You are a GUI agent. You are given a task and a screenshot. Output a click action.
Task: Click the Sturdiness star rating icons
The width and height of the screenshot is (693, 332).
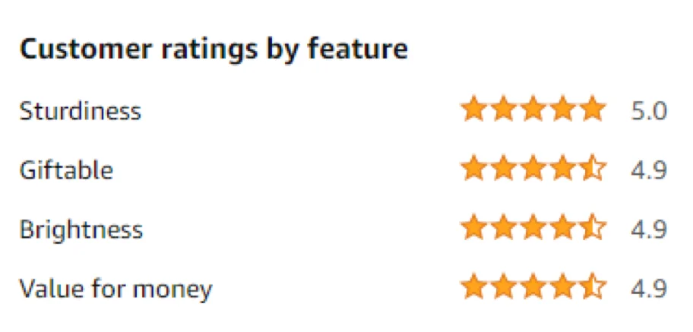(533, 110)
